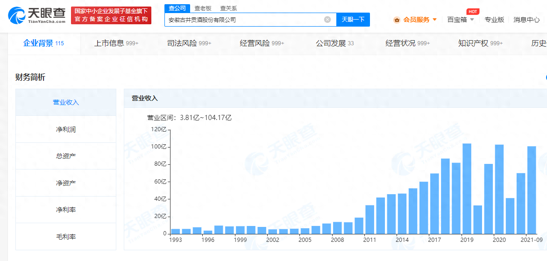The height and width of the screenshot is (261, 547).
Task: Click the 天眼一下 search button
Action: (353, 20)
